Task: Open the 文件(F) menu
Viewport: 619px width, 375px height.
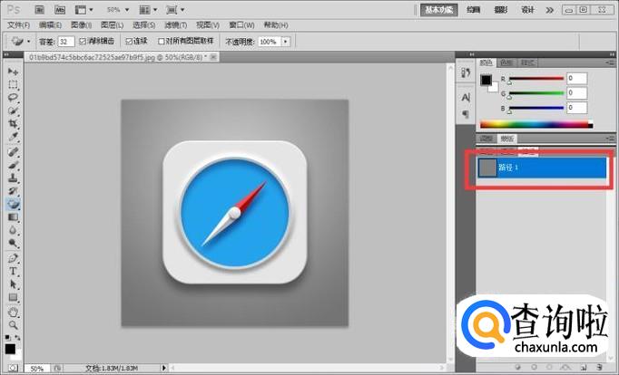Action: click(18, 25)
